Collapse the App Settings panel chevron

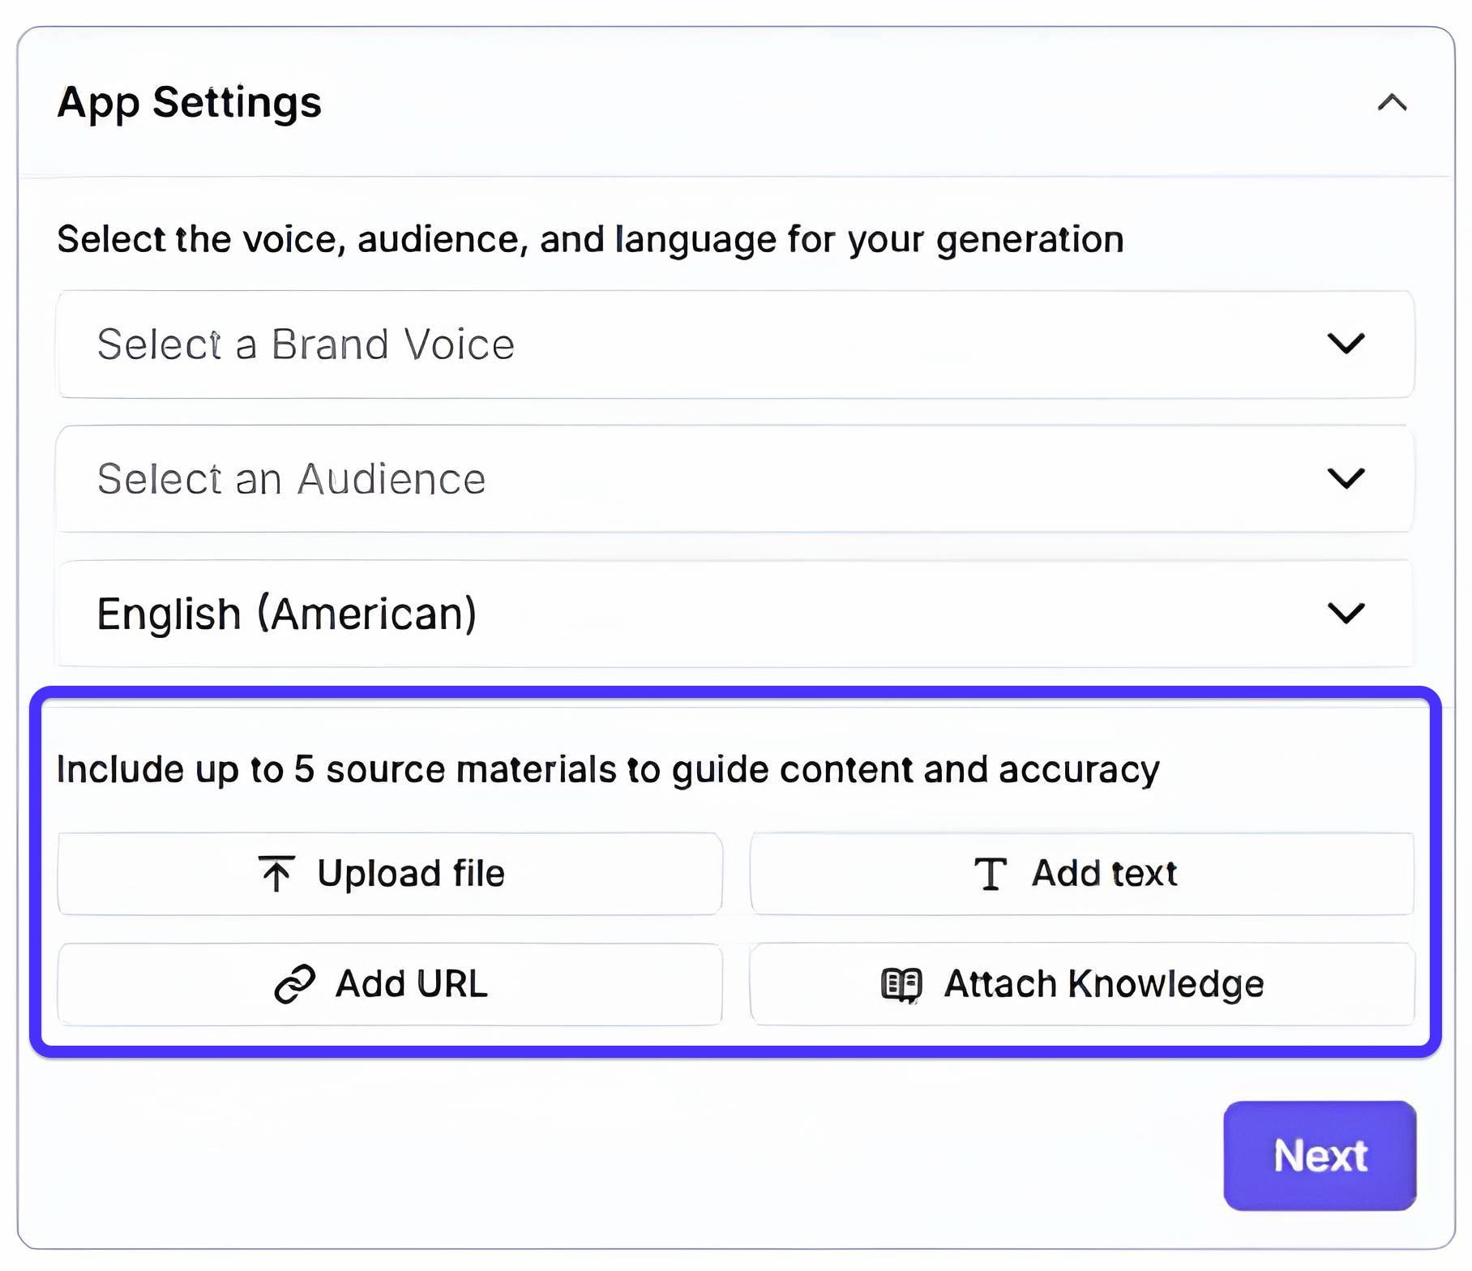pyautogui.click(x=1392, y=103)
